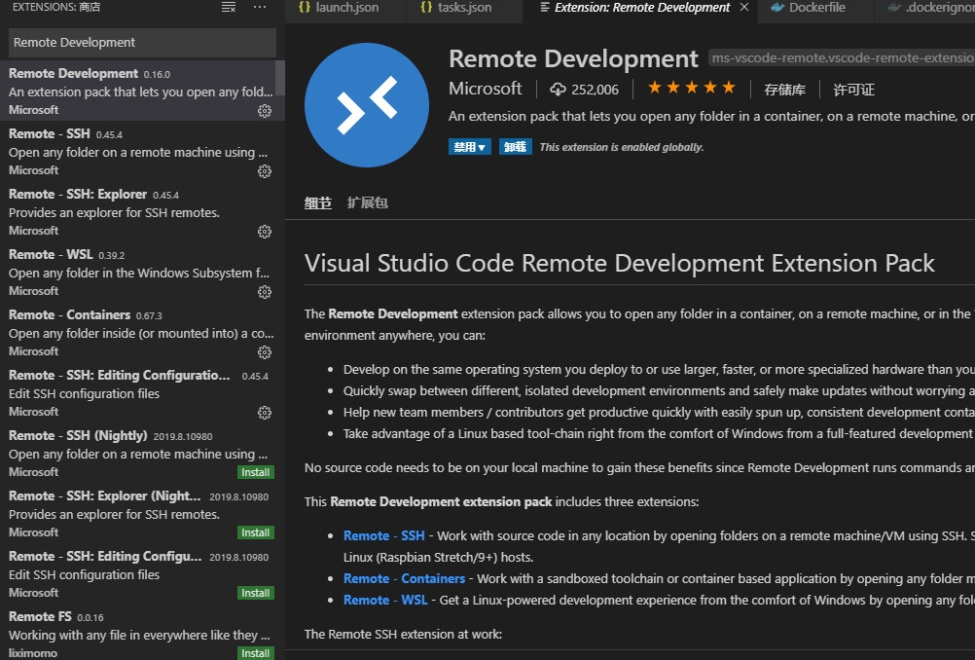The width and height of the screenshot is (975, 660).
Task: Select Remote - WSL in the extension list
Action: (142, 272)
